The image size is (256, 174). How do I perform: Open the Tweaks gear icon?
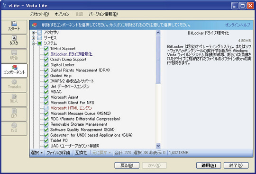[x=14, y=82]
